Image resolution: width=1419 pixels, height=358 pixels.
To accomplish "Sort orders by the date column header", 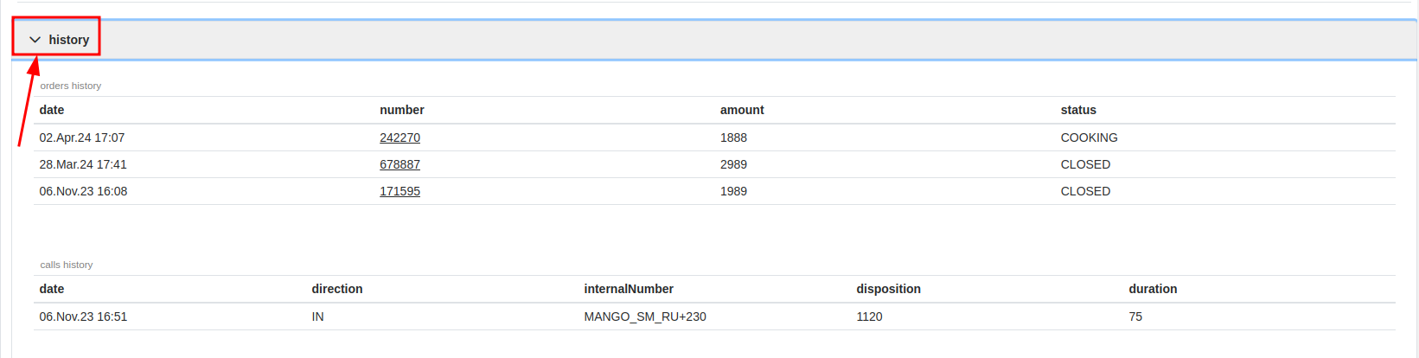I will point(52,110).
